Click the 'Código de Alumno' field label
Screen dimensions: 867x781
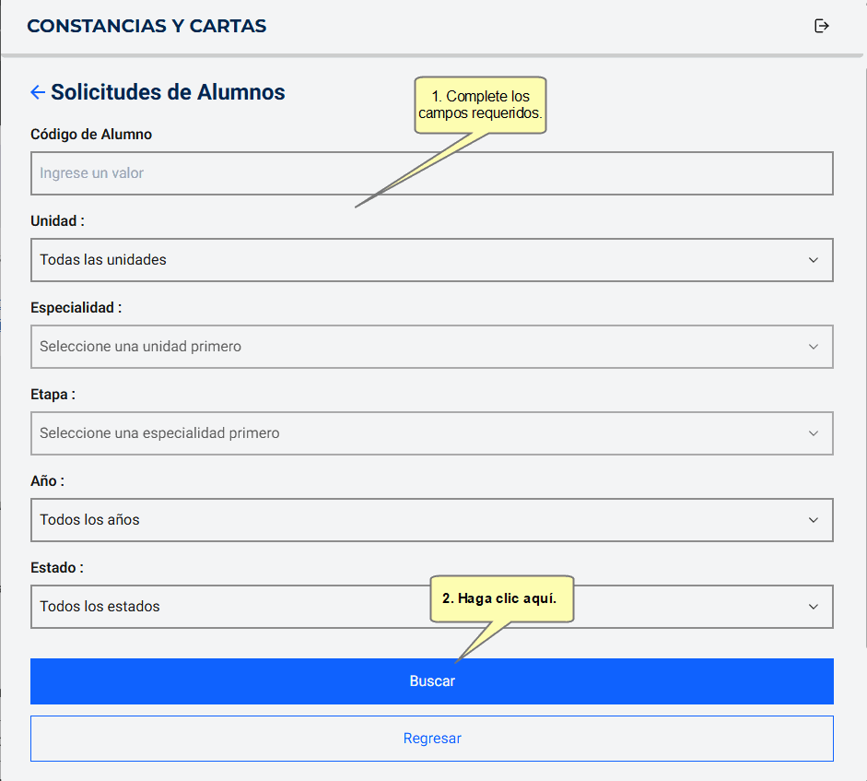tap(91, 135)
